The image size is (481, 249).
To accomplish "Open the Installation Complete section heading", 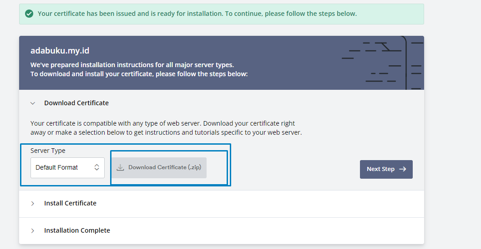I will pos(77,230).
